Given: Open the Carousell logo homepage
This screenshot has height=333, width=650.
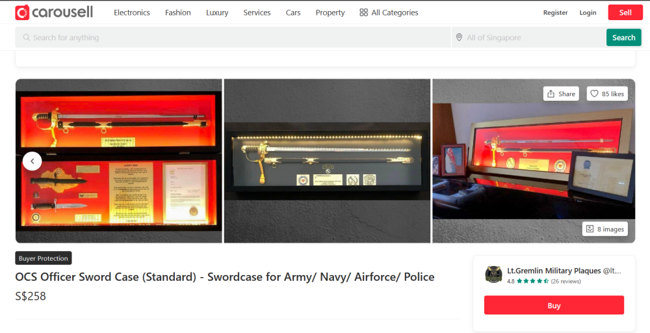Looking at the screenshot, I should [x=54, y=12].
